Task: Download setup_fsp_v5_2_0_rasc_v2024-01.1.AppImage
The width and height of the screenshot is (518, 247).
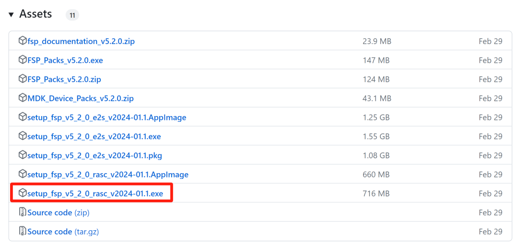Action: [108, 175]
